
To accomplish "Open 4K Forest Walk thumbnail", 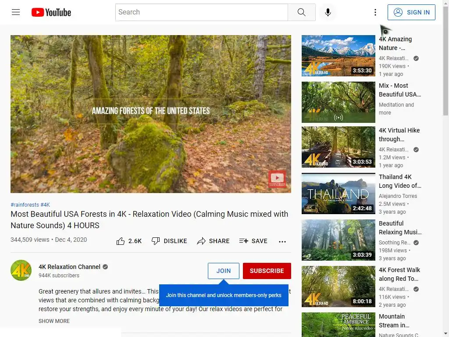I will 339,287.
